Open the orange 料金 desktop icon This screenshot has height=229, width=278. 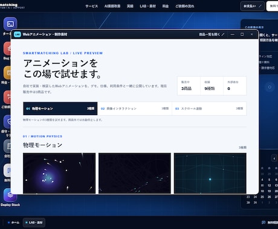pos(8,73)
